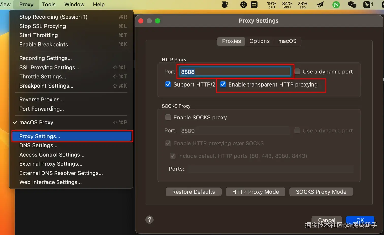
Task: Open help with the question mark button
Action: [x=149, y=220]
